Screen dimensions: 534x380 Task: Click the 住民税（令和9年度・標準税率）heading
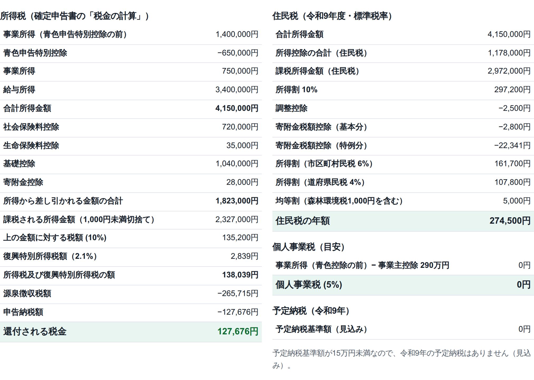(332, 16)
